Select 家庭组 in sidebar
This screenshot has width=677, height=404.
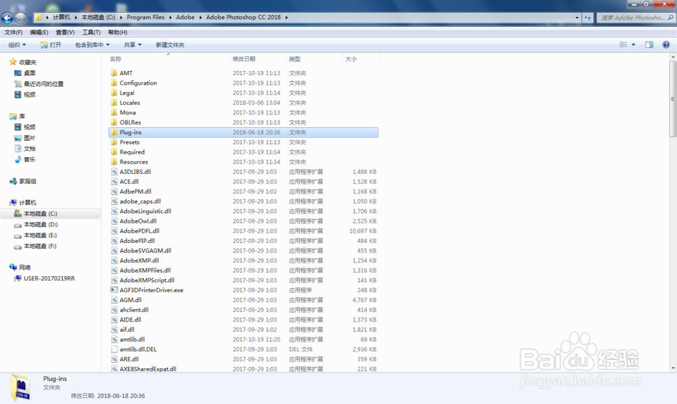point(28,181)
